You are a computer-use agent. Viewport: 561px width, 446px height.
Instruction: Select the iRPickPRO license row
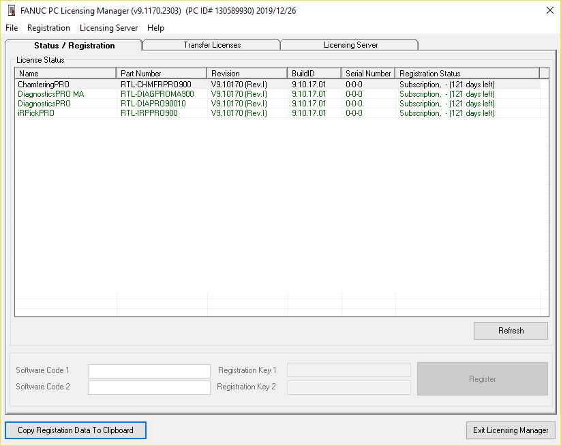277,113
